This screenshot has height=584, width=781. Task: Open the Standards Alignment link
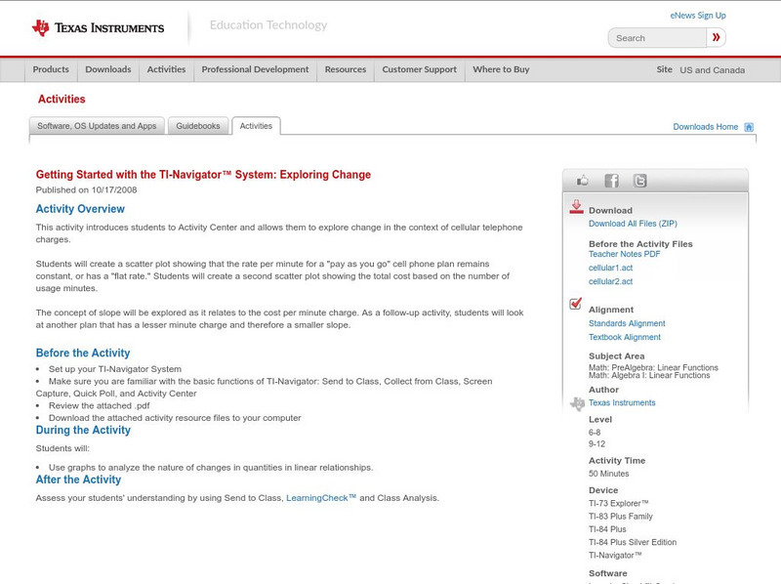click(x=627, y=323)
